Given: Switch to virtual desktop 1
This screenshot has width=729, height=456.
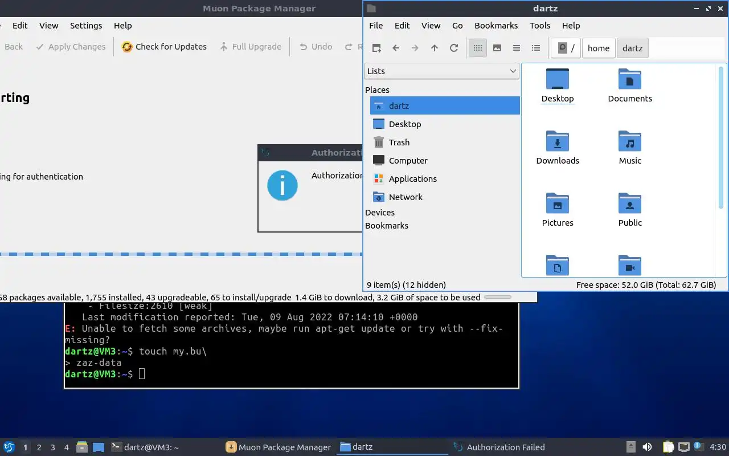Looking at the screenshot, I should pos(25,447).
